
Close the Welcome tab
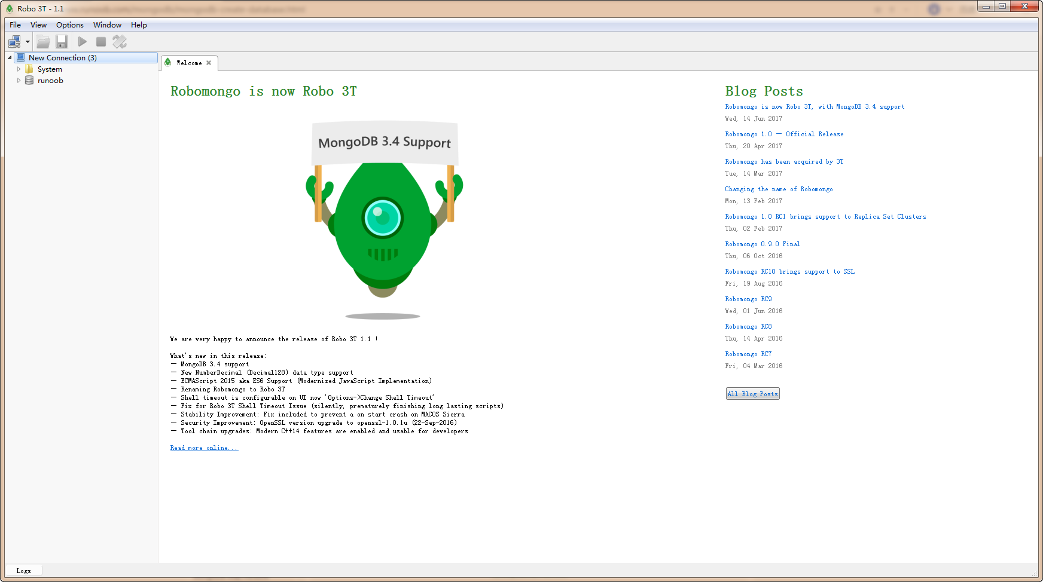point(209,63)
